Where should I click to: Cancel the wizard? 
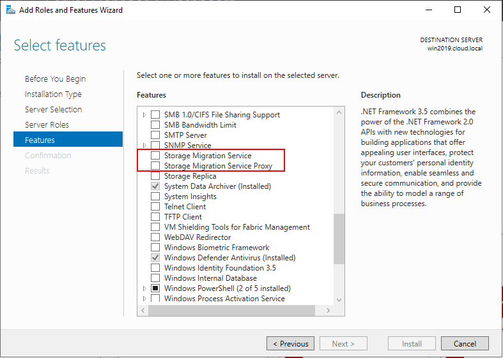click(x=465, y=343)
